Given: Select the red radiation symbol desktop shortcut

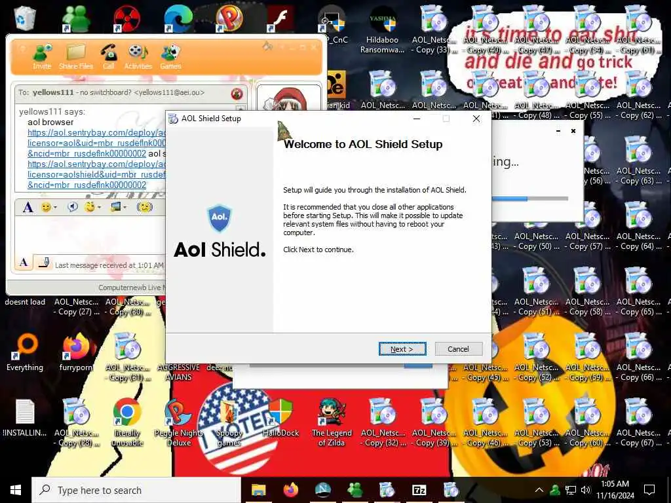Looking at the screenshot, I should pyautogui.click(x=127, y=19).
